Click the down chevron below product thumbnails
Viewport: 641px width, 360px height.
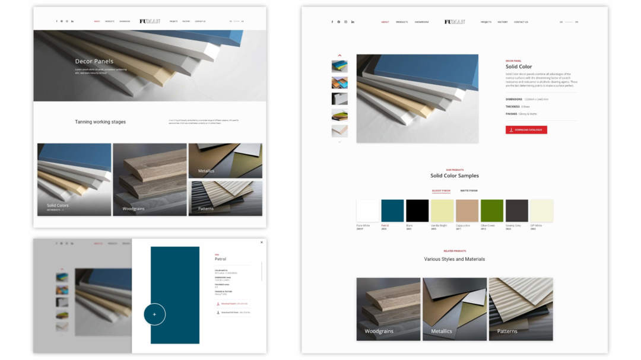click(339, 142)
